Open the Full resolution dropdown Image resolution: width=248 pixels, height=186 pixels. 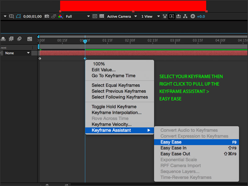point(78,16)
